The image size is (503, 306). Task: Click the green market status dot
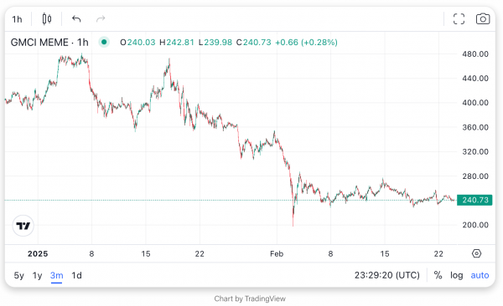pos(104,42)
